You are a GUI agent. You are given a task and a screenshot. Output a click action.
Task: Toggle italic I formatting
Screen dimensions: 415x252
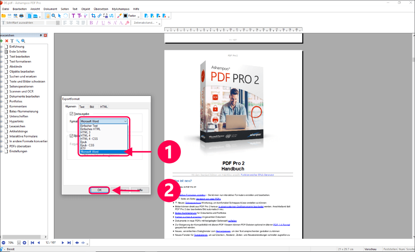tap(97, 23)
